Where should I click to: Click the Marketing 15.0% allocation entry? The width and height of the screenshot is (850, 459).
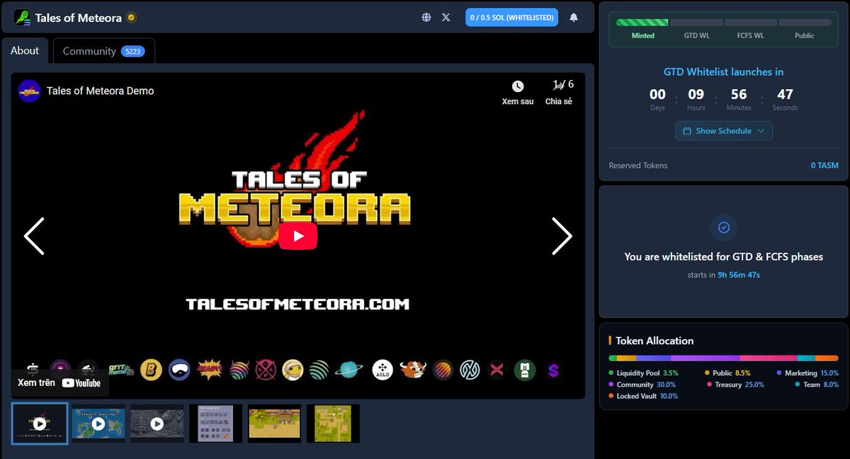pyautogui.click(x=807, y=373)
